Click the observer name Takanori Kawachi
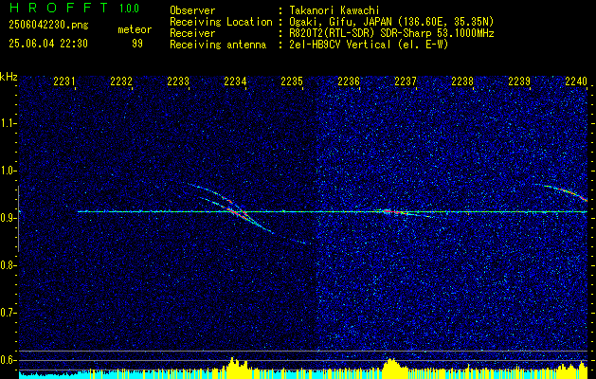Image resolution: width=596 pixels, height=379 pixels. click(334, 10)
